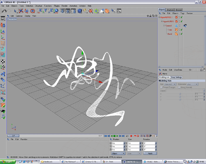Adjust the X modeling axis slider
206x164 pixels.
click(x=180, y=94)
